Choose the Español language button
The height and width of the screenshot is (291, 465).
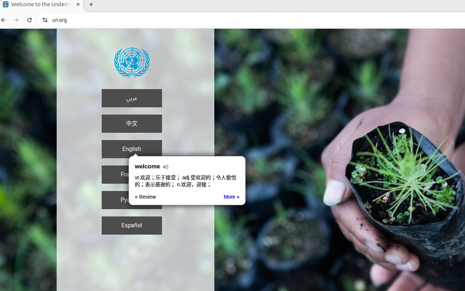click(x=132, y=226)
